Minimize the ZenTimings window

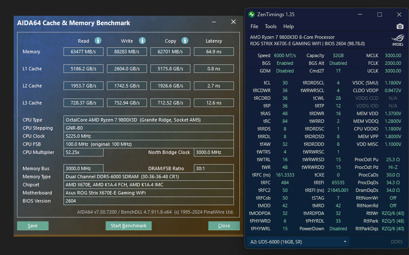[x=360, y=14]
